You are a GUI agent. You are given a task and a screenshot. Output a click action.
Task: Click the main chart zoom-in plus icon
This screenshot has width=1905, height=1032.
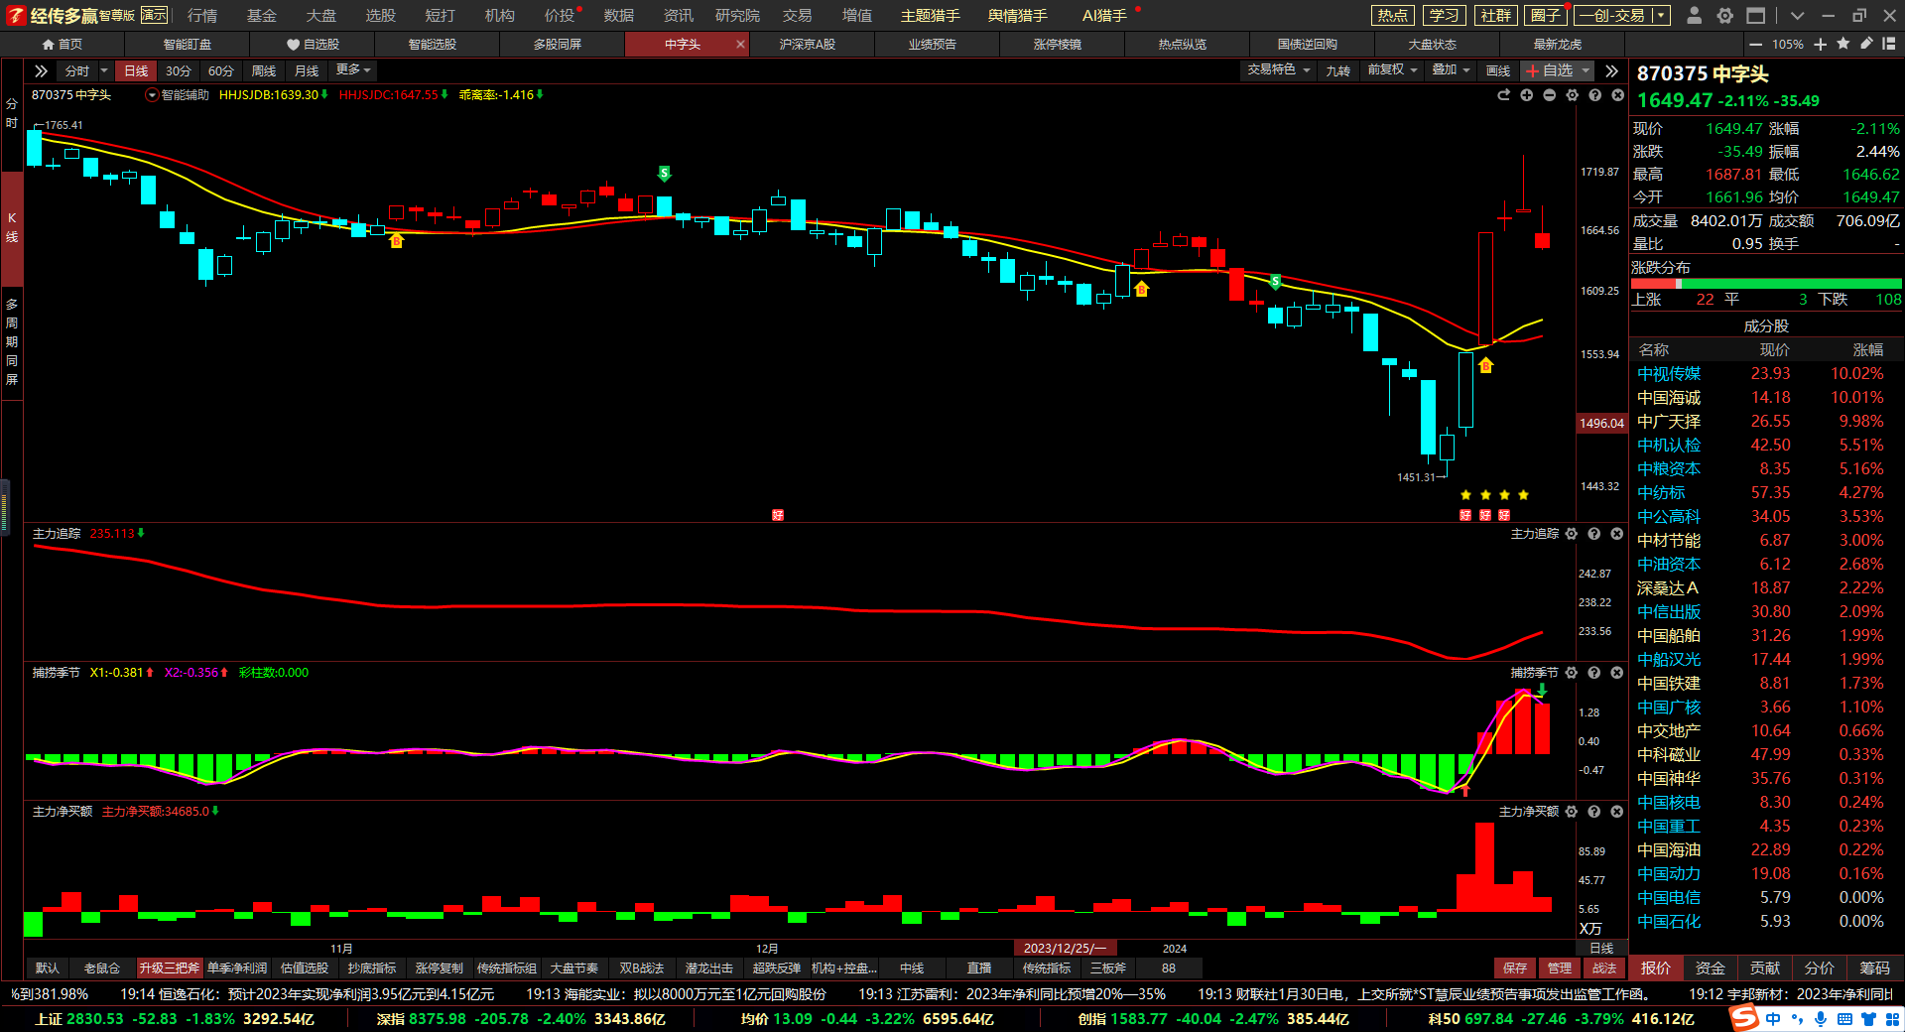(x=1526, y=95)
